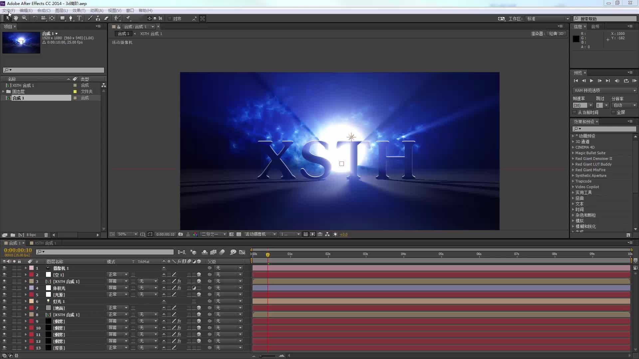This screenshot has height=359, width=639.
Task: Expand the Trapcode effects category
Action: (x=573, y=181)
